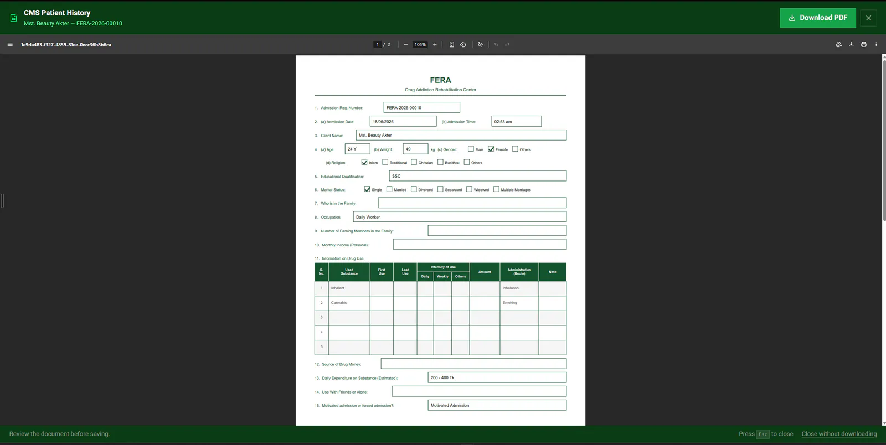Click the FERA title heading
The width and height of the screenshot is (886, 445).
tap(440, 80)
